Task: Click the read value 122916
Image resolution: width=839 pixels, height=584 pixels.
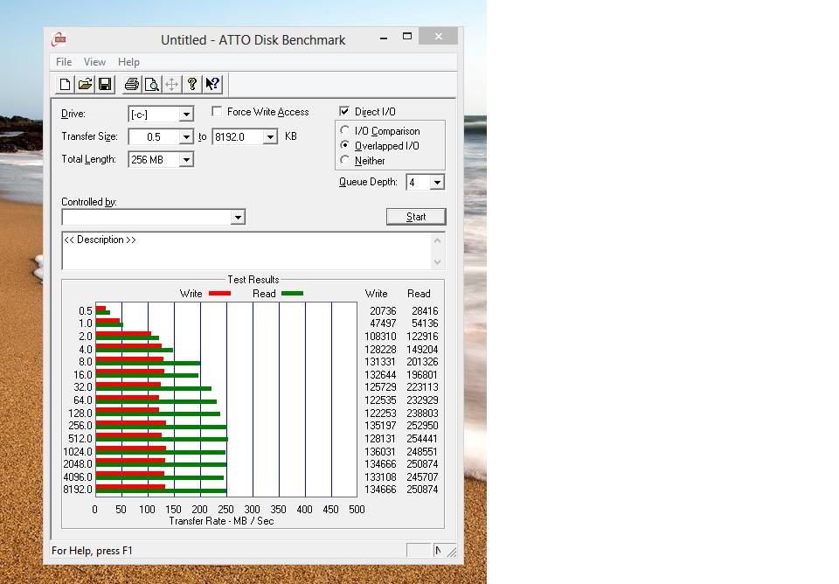Action: (x=422, y=337)
